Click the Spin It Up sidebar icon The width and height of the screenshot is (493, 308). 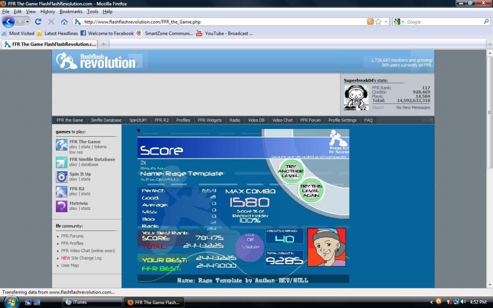pos(62,177)
